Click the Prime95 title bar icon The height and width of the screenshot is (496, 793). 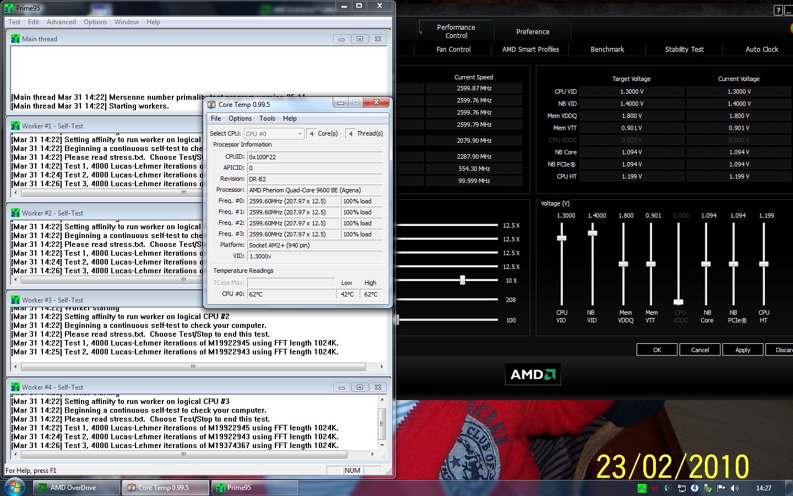(x=8, y=8)
